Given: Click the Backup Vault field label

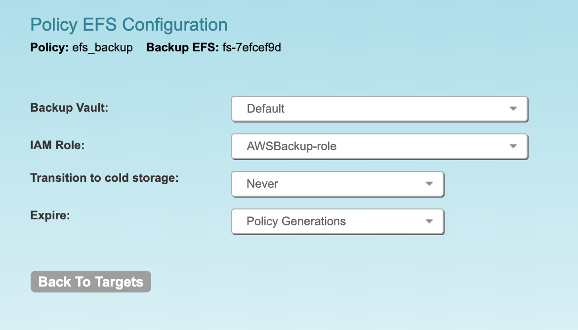Looking at the screenshot, I should click(x=69, y=107).
